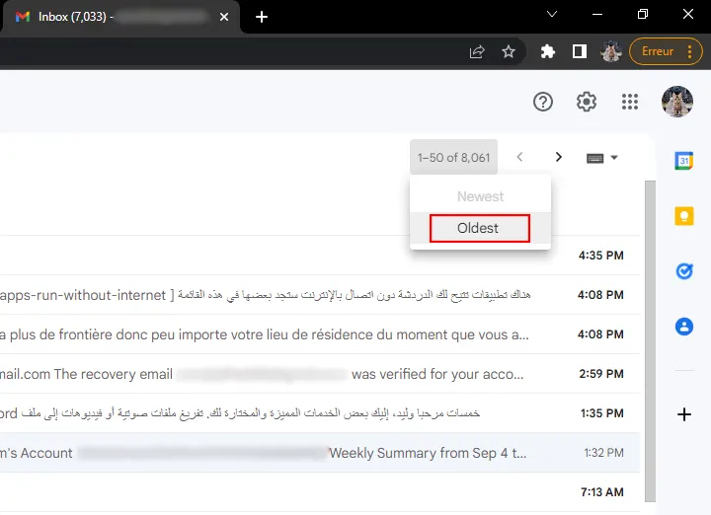The height and width of the screenshot is (515, 711).
Task: Open Google account profile picture
Action: point(677,102)
